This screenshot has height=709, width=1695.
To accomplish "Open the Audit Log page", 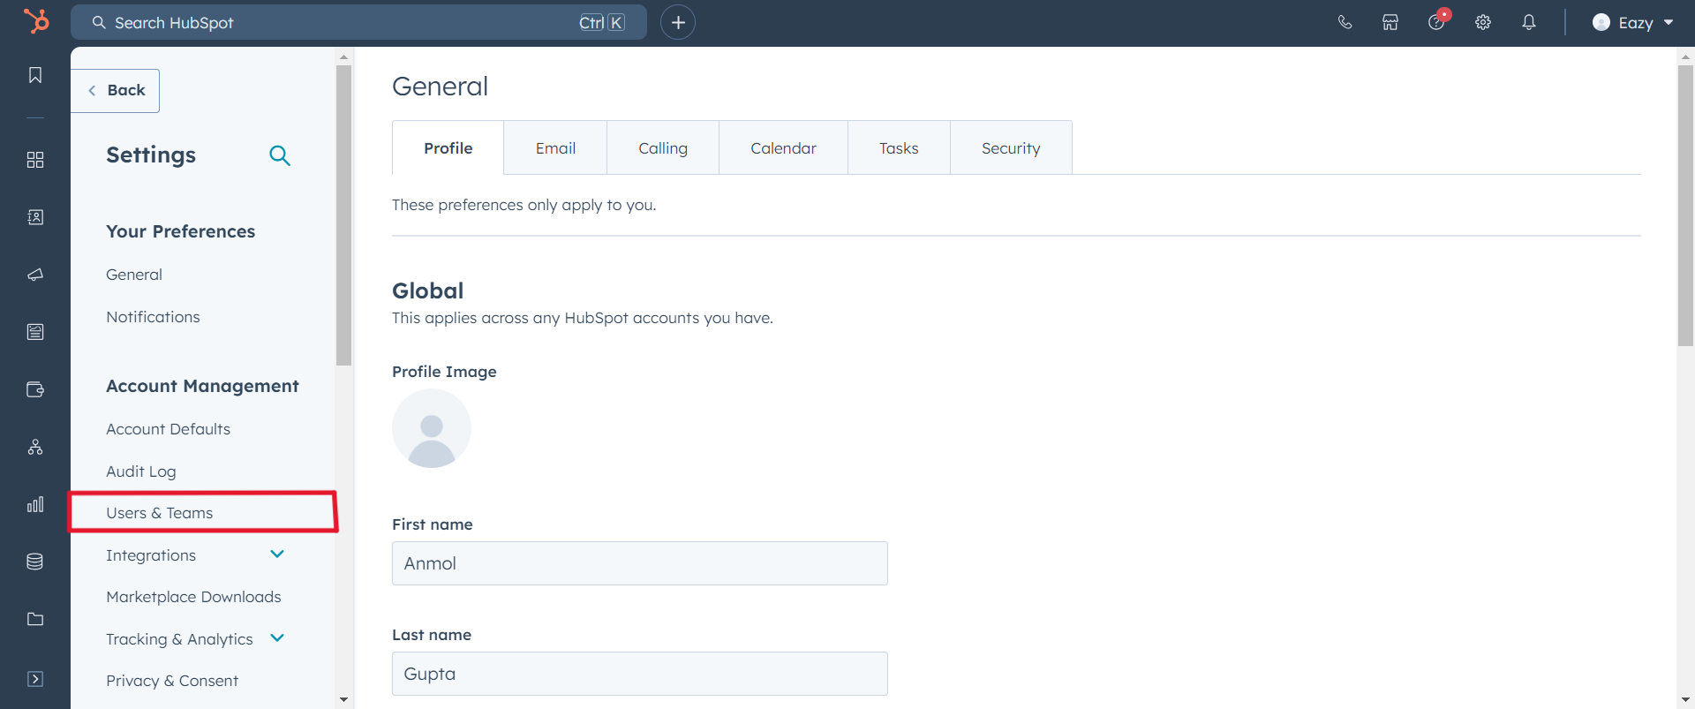I will 141,471.
